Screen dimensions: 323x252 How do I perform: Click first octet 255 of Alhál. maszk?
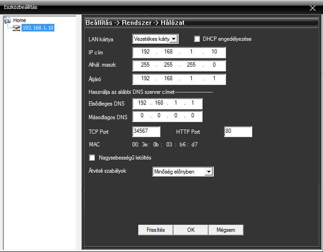[x=145, y=65]
